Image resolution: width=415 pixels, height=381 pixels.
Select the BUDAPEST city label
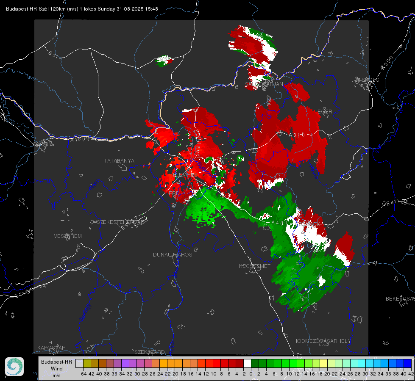point(187,175)
